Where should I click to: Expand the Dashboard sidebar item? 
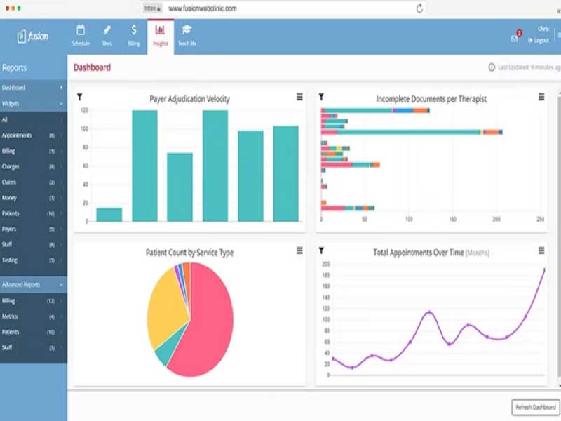point(33,87)
